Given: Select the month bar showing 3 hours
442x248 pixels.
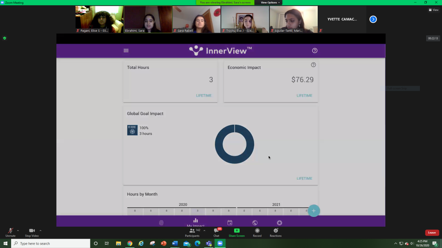Looking at the screenshot, I should click(198, 211).
